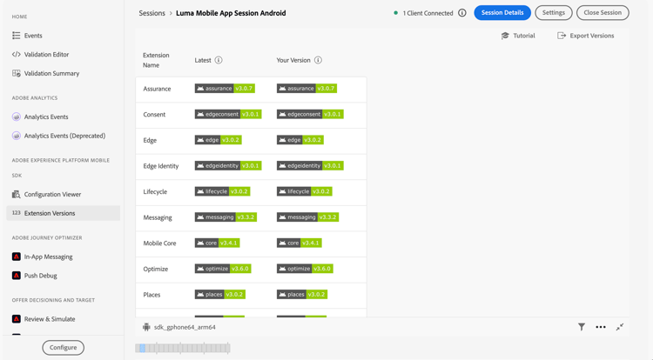Click the Android device icon
653x360 pixels.
click(146, 327)
